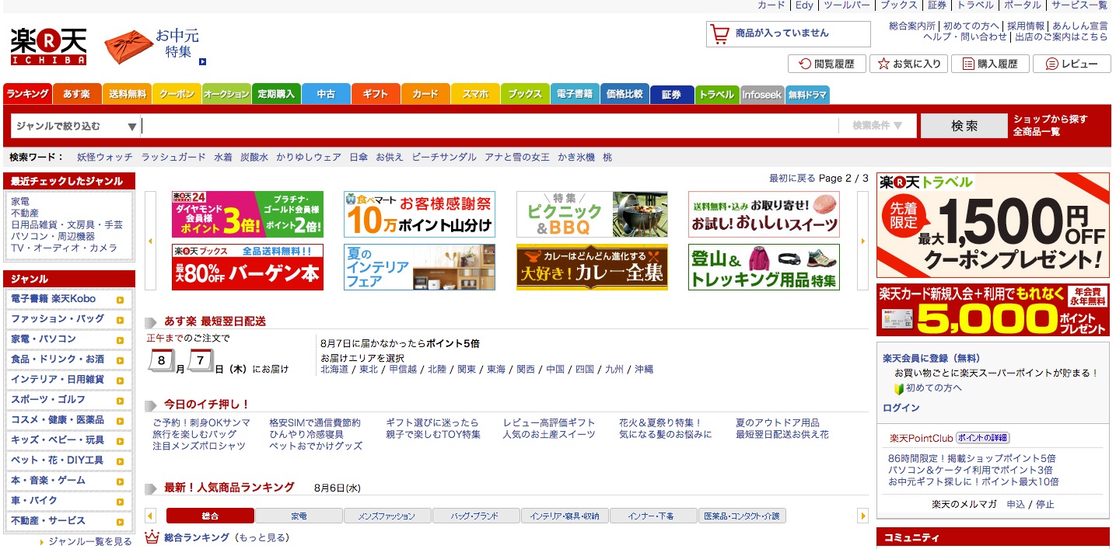Click inside the main search input field
The image size is (1116, 549).
490,125
